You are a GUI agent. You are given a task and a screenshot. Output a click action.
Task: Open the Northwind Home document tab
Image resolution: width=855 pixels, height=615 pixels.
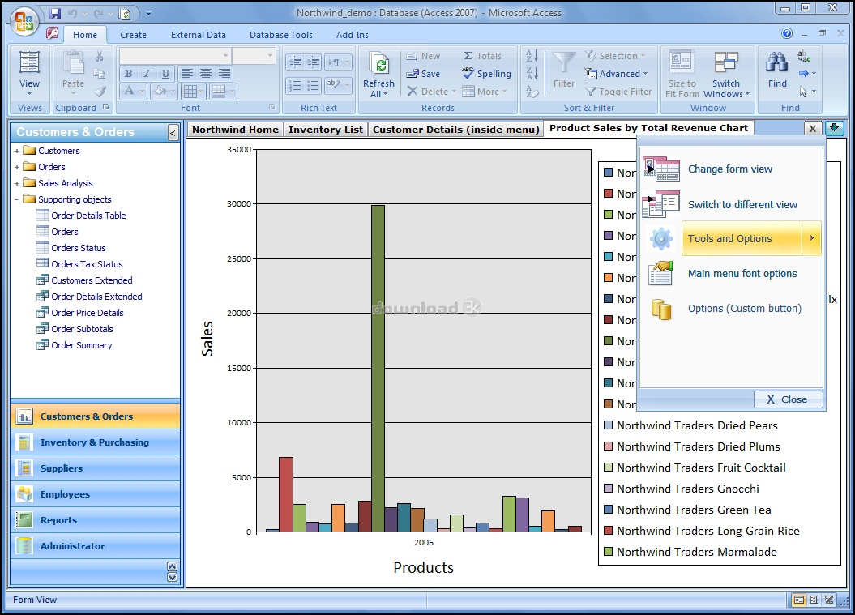point(235,129)
